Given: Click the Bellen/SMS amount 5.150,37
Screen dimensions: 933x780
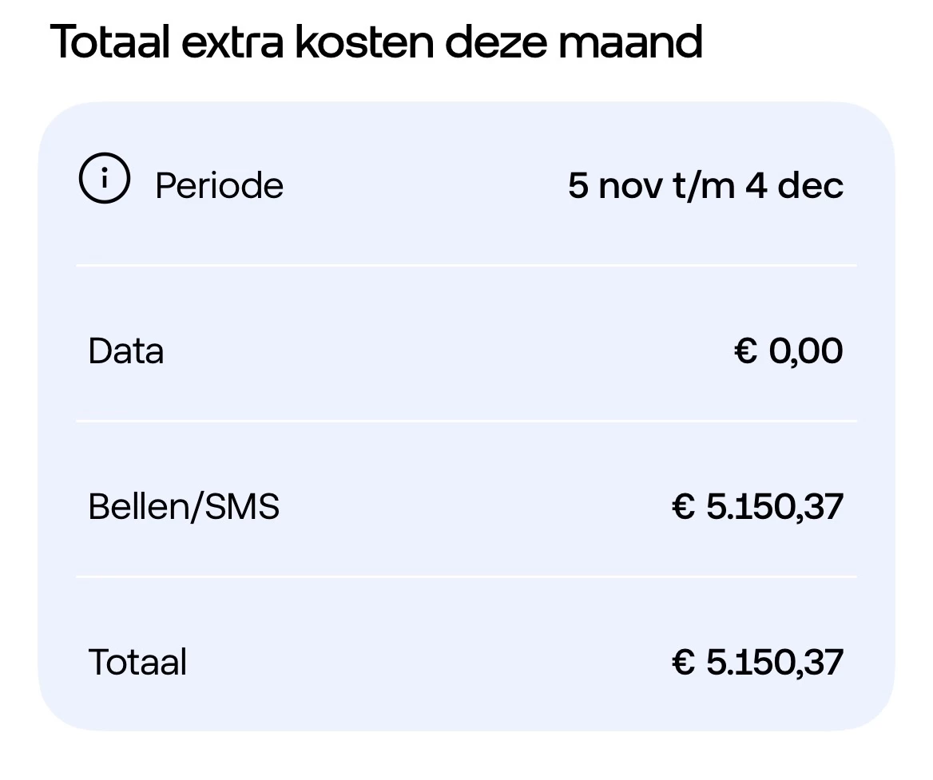Looking at the screenshot, I should [x=774, y=507].
